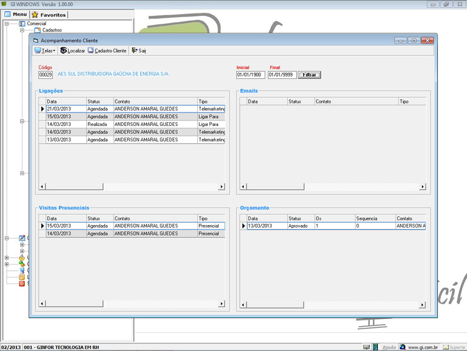Click the Ligações horizontal scrollbar thumb

coord(74,187)
